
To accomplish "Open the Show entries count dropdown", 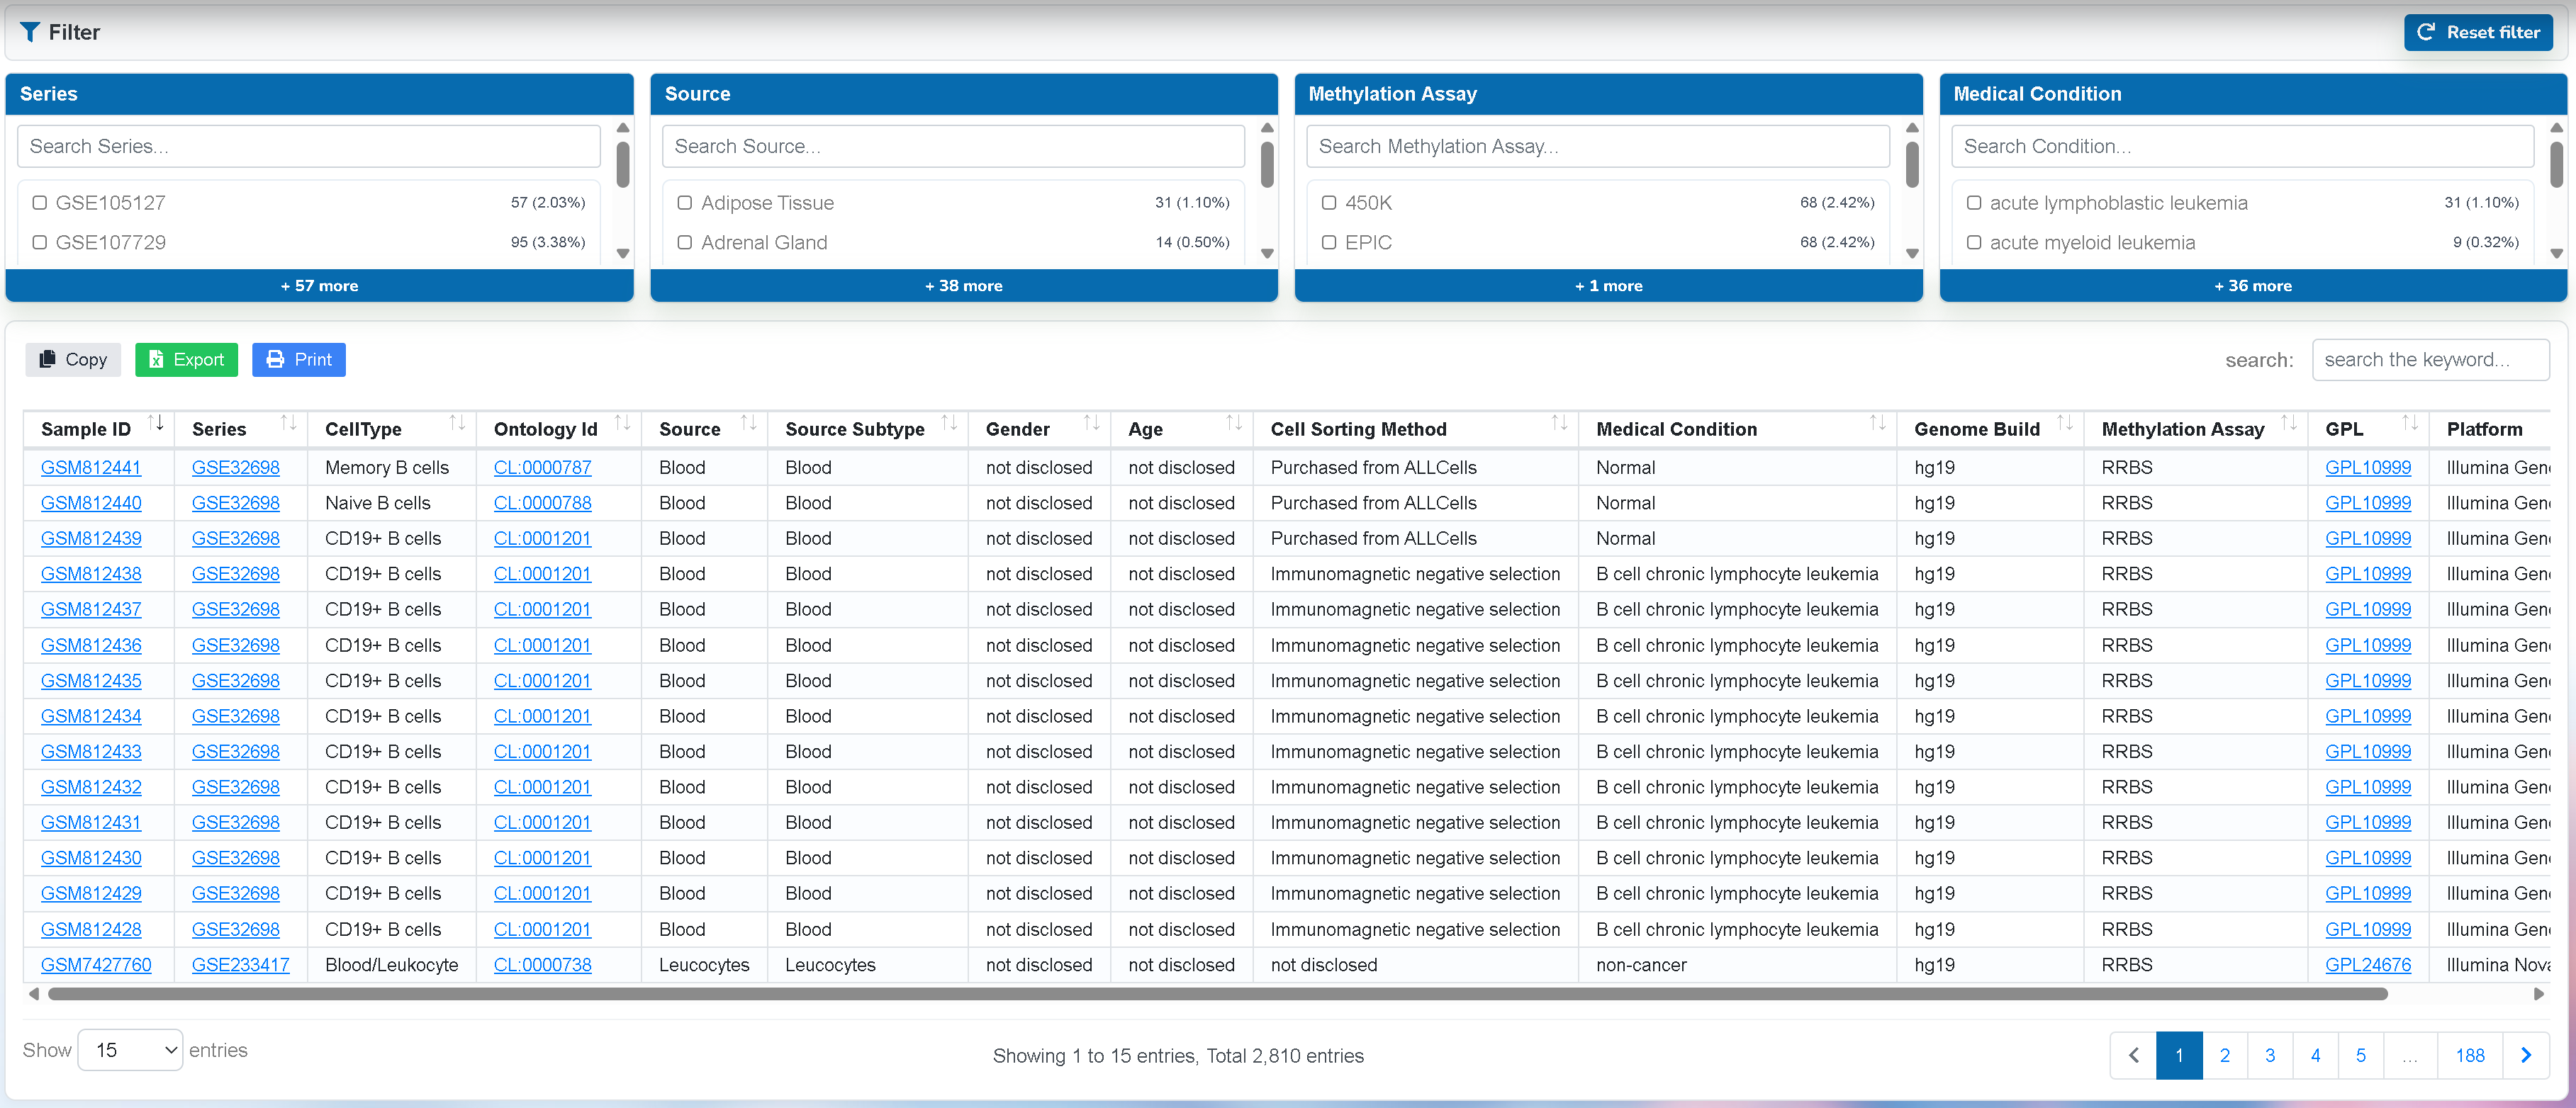I will point(130,1050).
